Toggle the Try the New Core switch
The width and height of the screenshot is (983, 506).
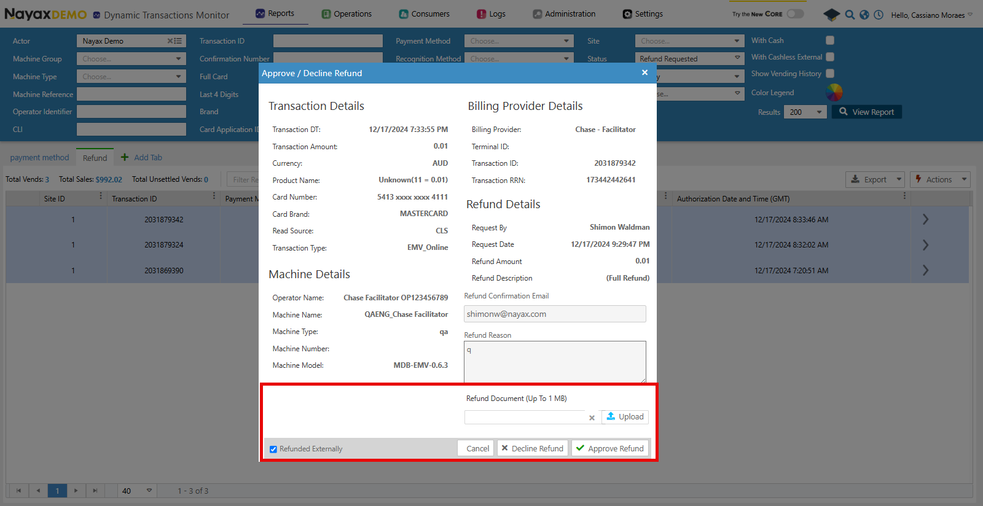coord(795,14)
